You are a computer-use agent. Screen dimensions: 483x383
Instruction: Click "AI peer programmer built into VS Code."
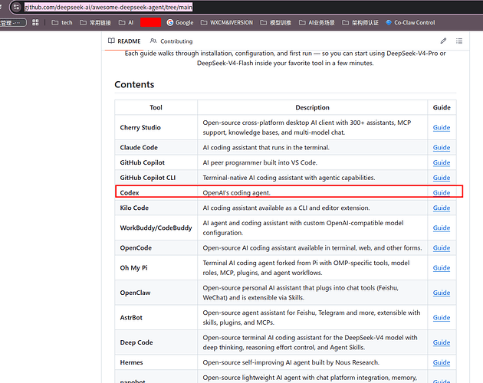coord(260,162)
